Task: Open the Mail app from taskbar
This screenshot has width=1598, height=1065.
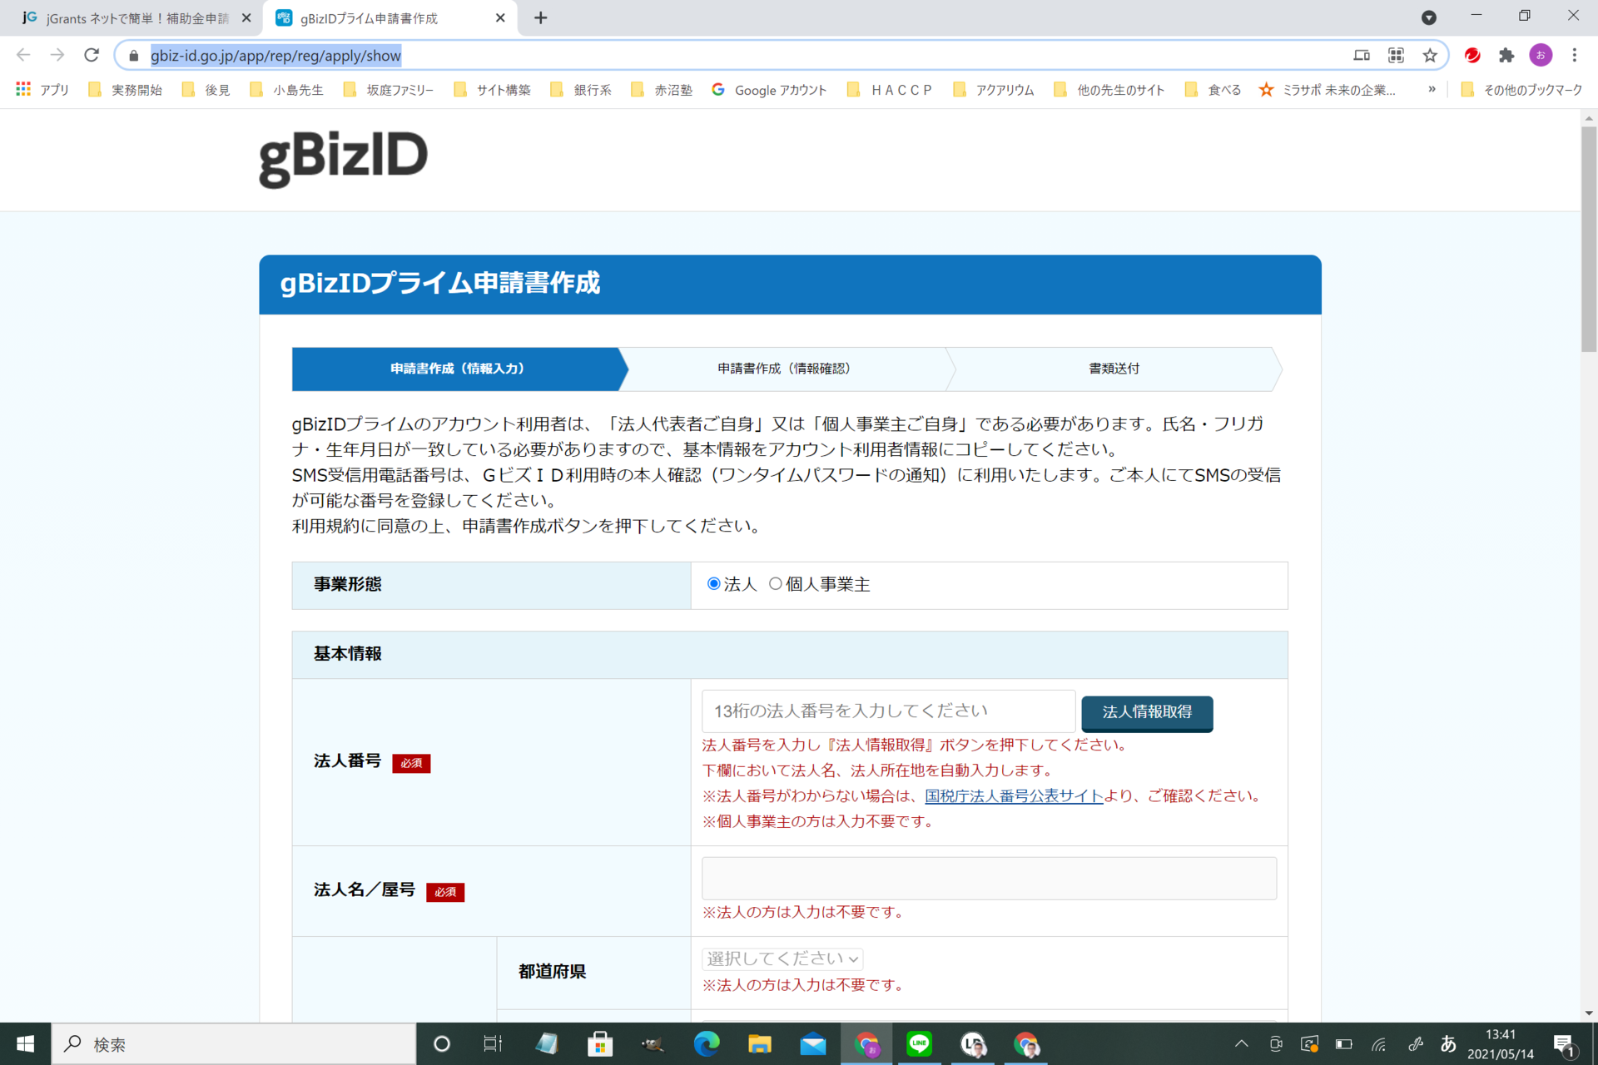Action: point(813,1044)
